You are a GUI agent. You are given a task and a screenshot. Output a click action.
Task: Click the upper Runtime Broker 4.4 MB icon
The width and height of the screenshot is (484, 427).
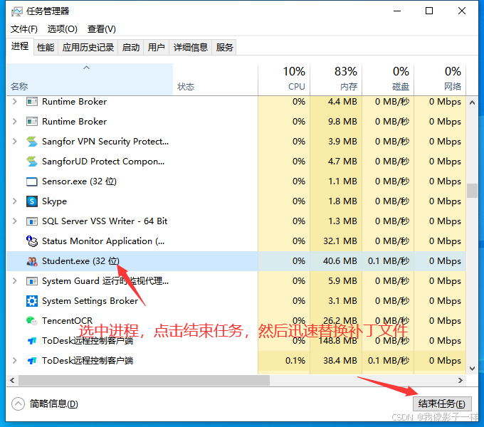click(x=32, y=102)
